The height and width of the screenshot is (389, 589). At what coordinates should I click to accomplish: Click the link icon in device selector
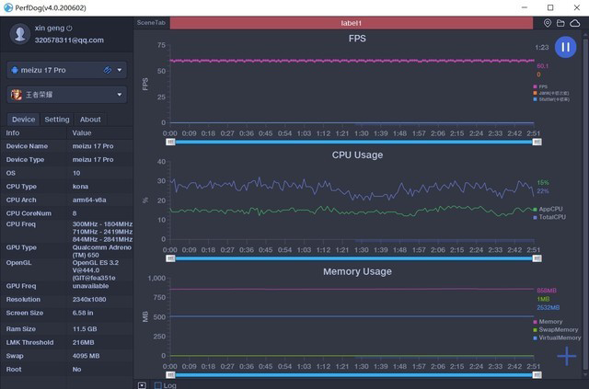pyautogui.click(x=108, y=70)
